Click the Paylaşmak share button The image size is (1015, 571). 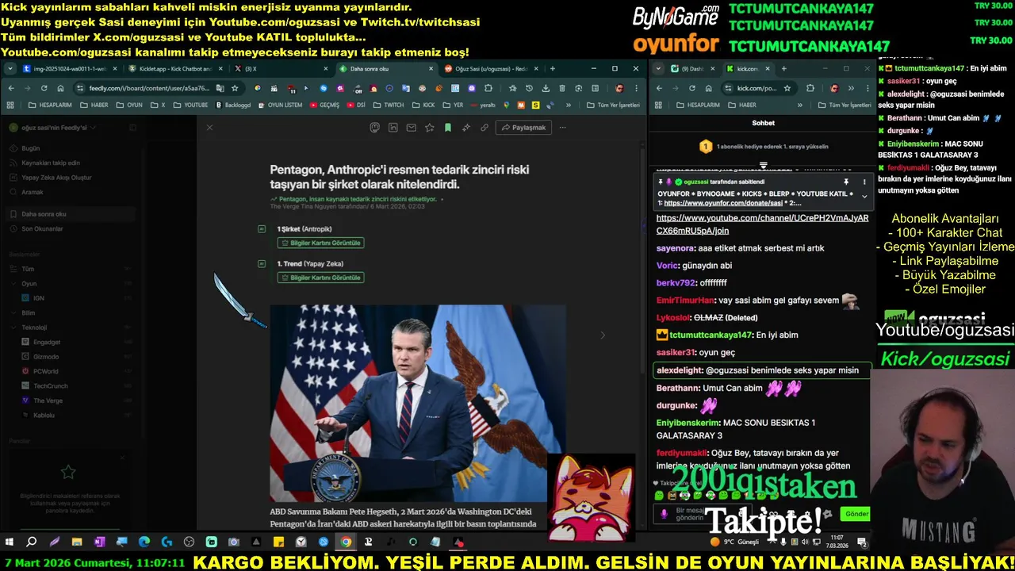click(523, 128)
